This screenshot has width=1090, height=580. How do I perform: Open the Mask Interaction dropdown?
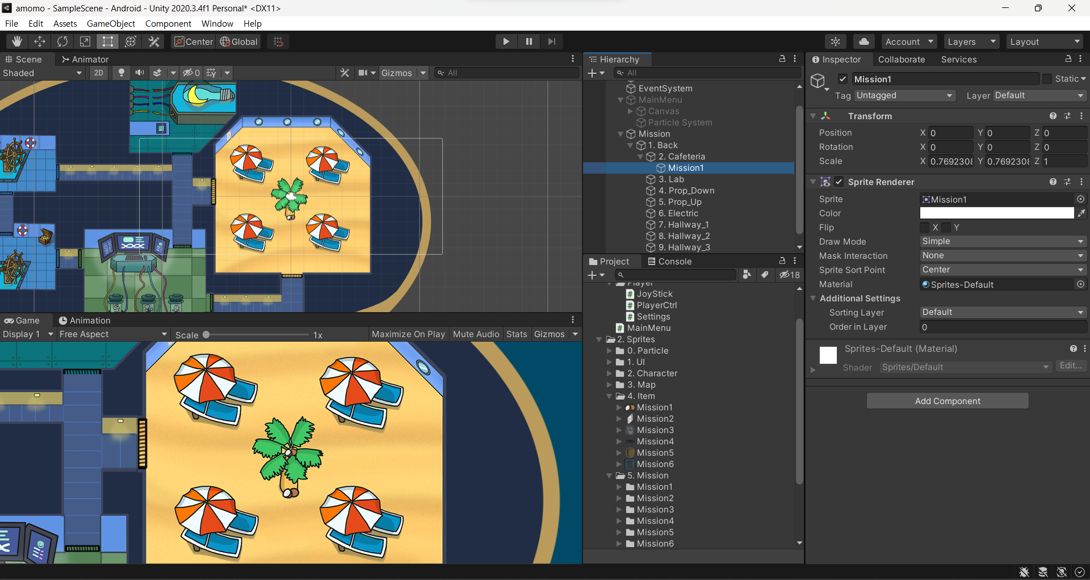tap(1003, 255)
